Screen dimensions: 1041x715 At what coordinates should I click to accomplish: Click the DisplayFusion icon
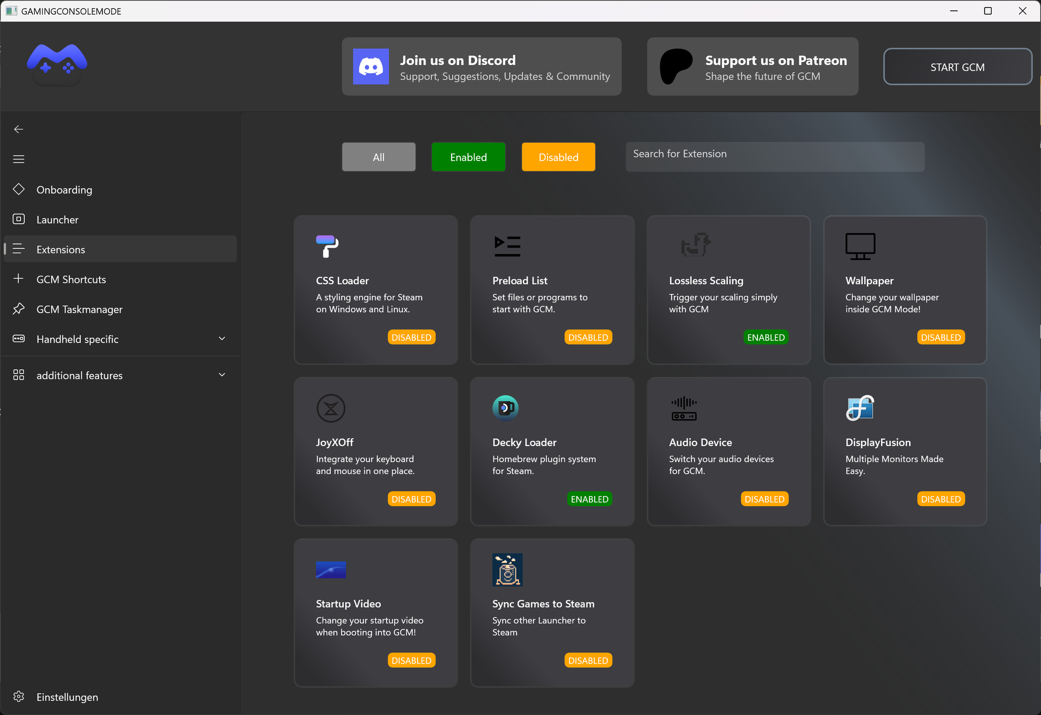[860, 408]
